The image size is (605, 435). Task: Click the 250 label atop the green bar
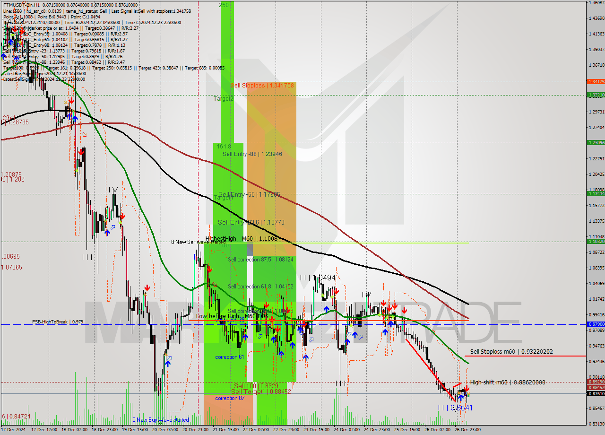pyautogui.click(x=224, y=5)
